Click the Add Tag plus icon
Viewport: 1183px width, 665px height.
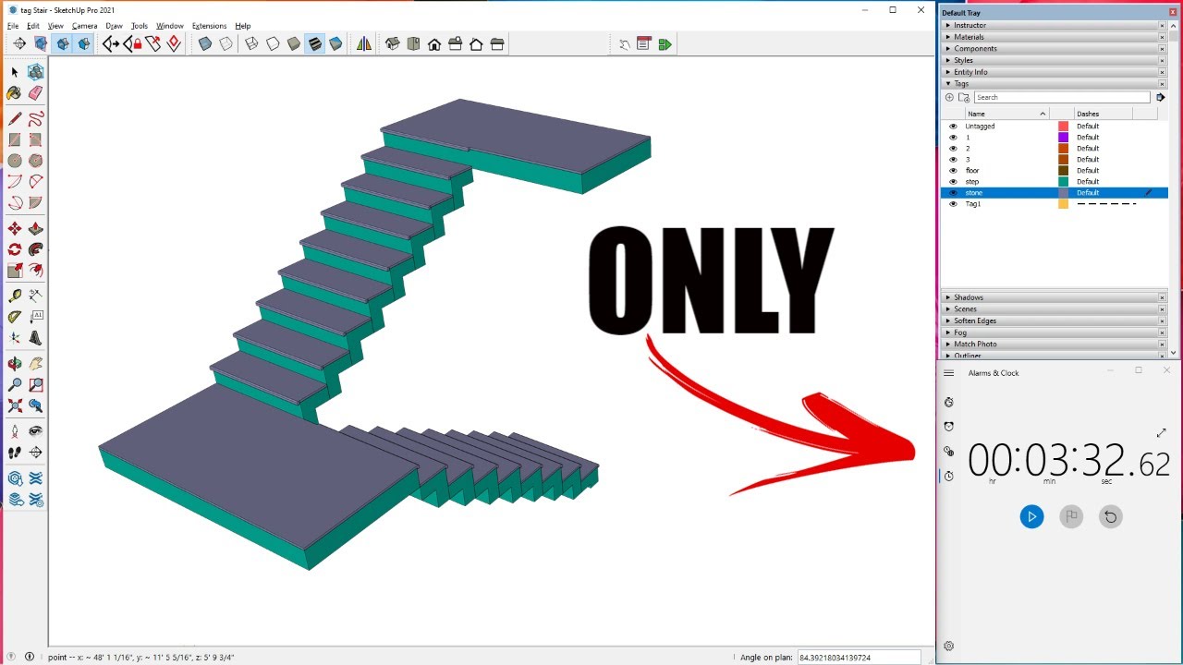pyautogui.click(x=949, y=97)
